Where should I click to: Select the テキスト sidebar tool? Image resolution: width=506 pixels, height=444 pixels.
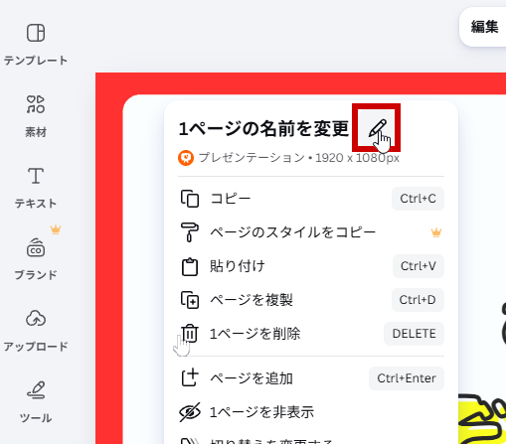[36, 188]
